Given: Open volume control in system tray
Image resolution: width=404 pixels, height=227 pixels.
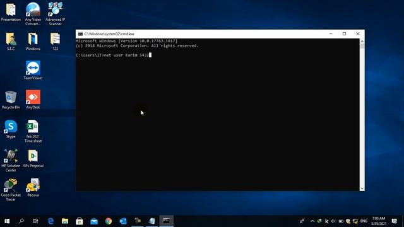Looking at the screenshot, I should 333,221.
